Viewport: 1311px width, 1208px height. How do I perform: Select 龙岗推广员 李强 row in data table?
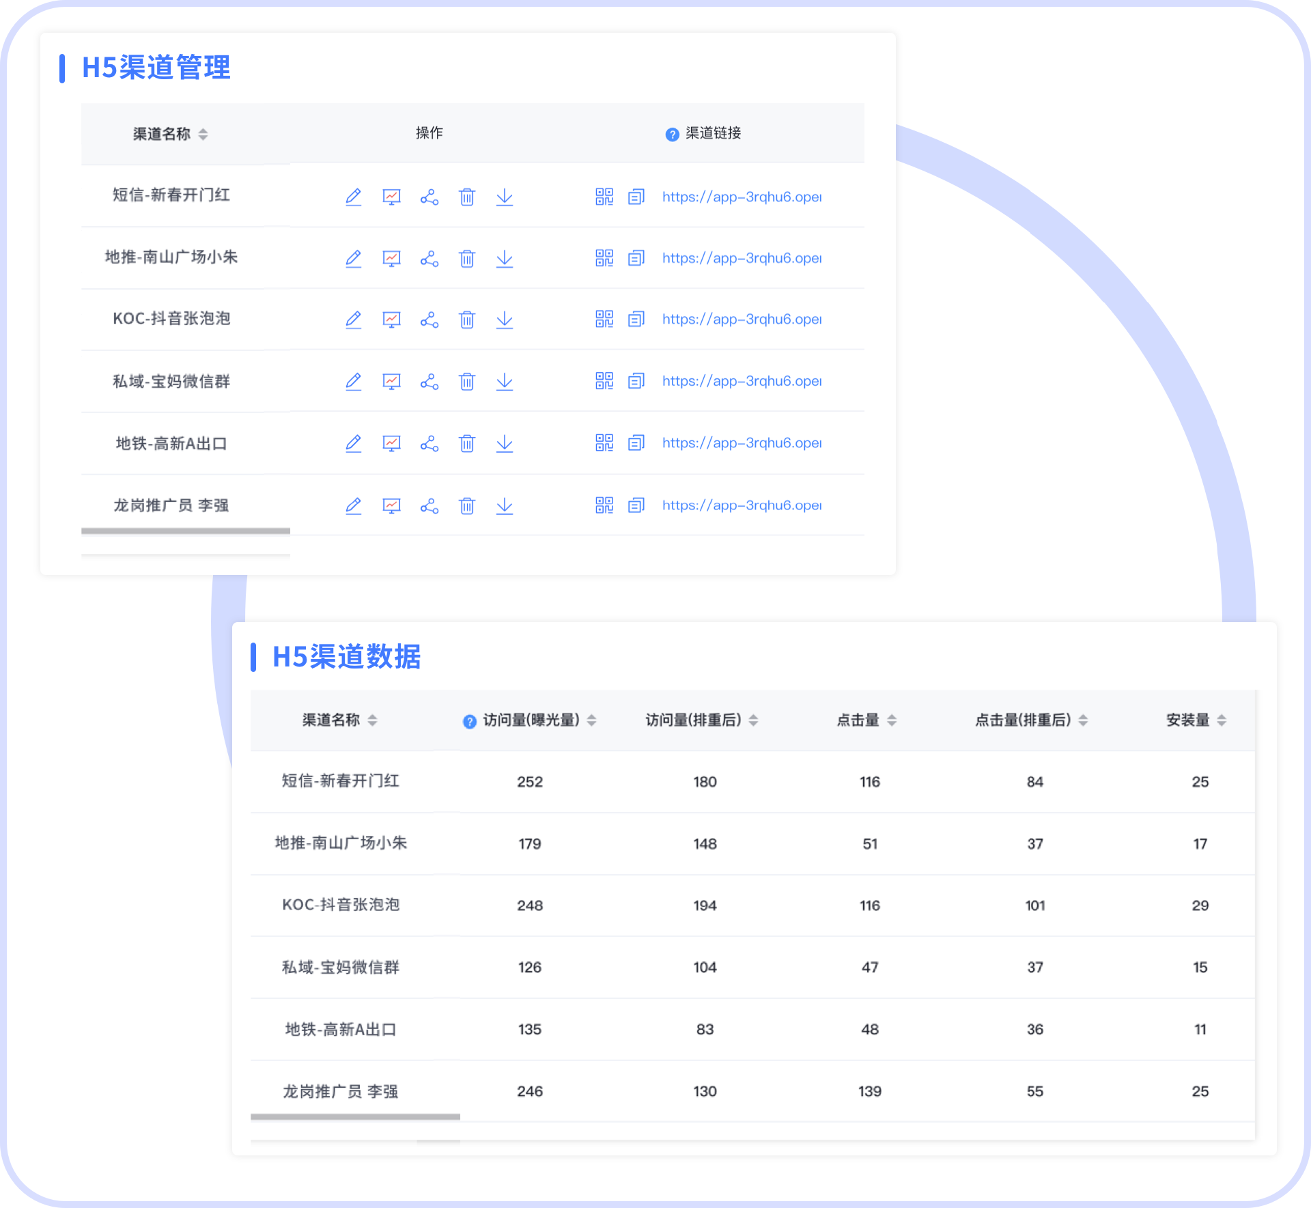tap(340, 1091)
